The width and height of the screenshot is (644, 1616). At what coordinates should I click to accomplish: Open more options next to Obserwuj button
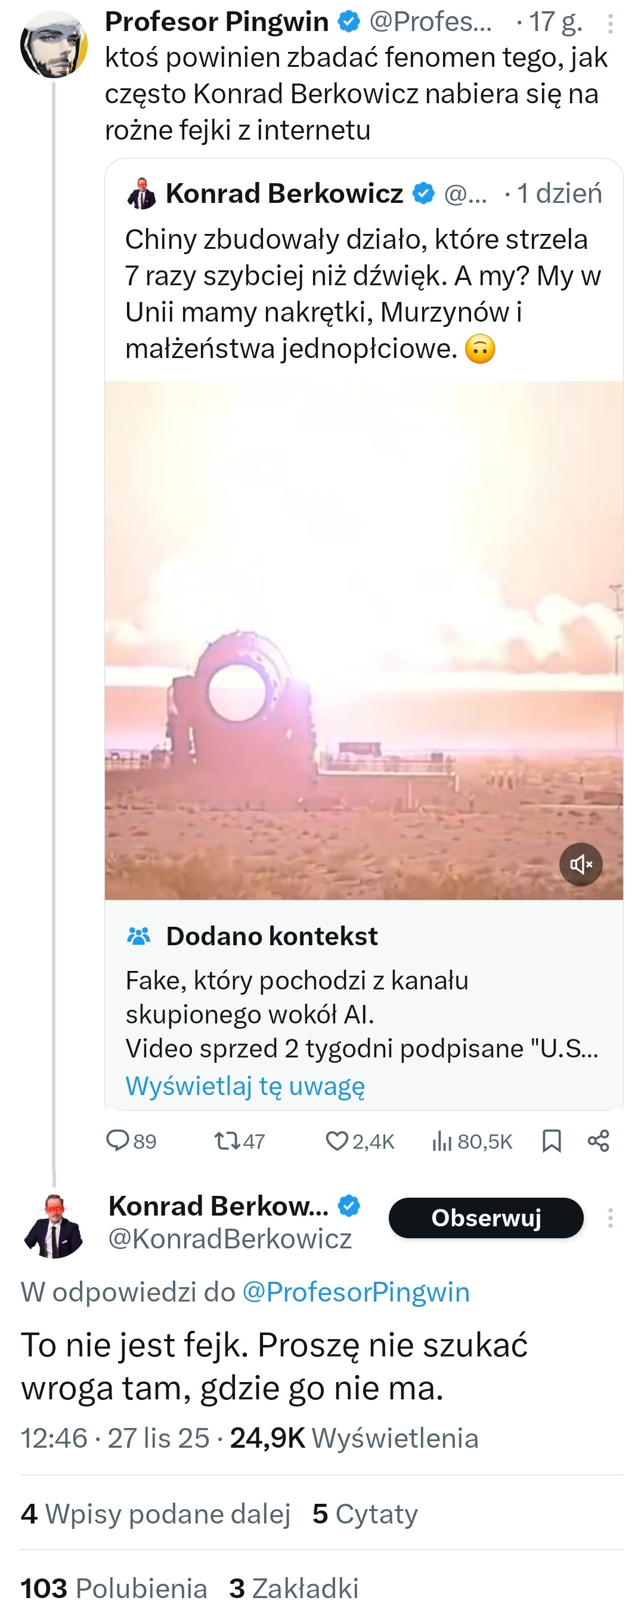pyautogui.click(x=610, y=1217)
